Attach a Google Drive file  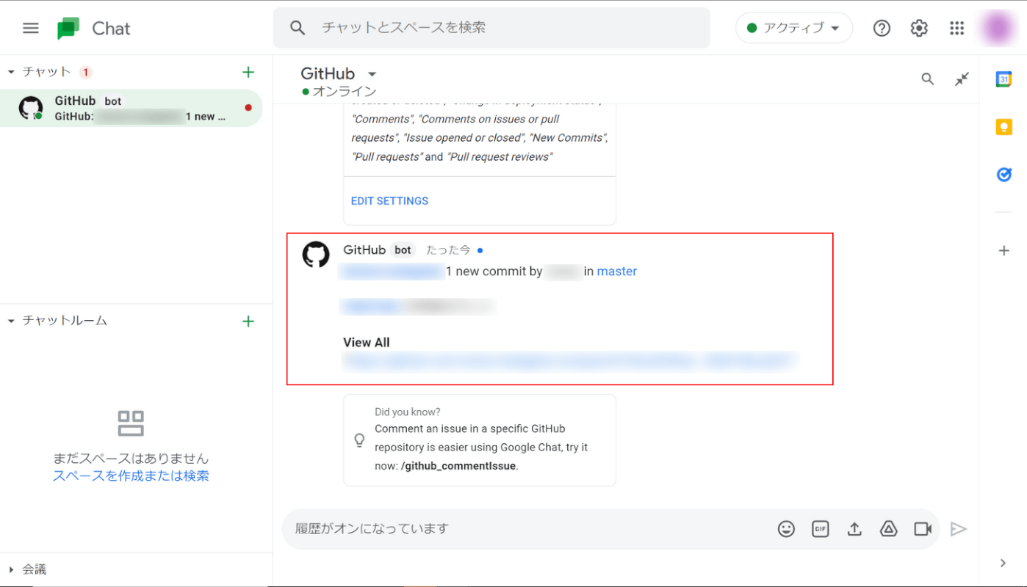[x=889, y=529]
